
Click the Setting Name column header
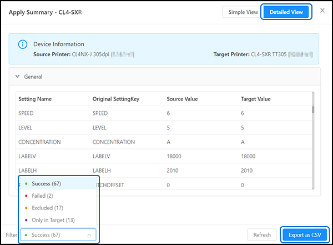tap(35, 99)
